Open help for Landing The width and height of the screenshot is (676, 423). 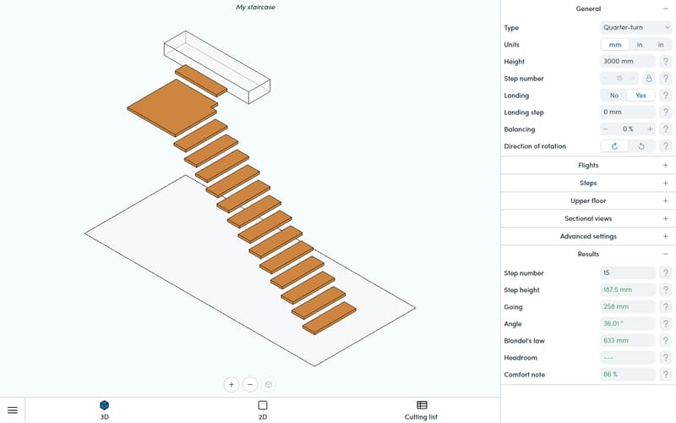click(666, 96)
